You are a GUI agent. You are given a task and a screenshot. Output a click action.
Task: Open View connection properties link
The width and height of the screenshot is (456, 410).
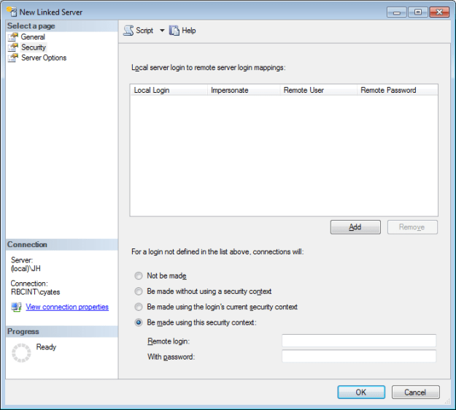[67, 308]
